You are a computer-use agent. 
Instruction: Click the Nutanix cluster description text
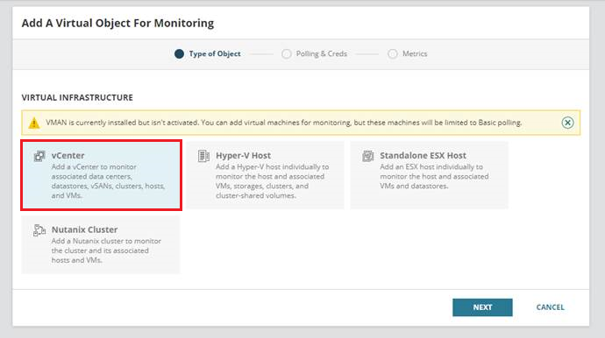click(106, 250)
